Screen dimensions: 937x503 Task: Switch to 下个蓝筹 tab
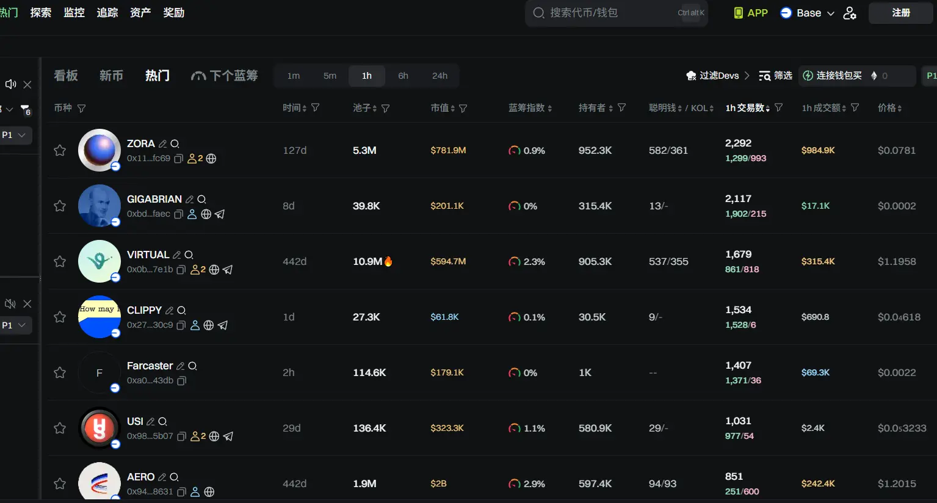(224, 76)
